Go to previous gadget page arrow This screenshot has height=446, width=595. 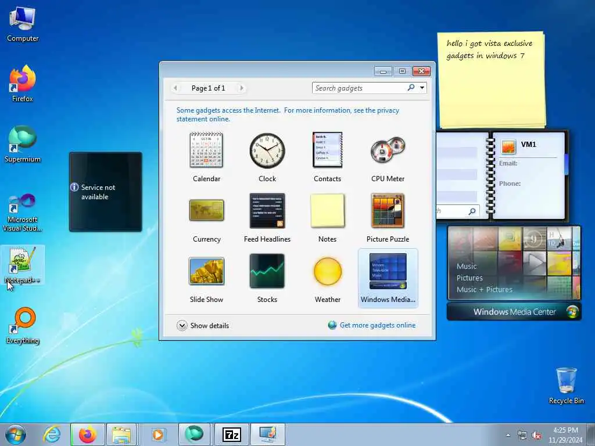(175, 88)
